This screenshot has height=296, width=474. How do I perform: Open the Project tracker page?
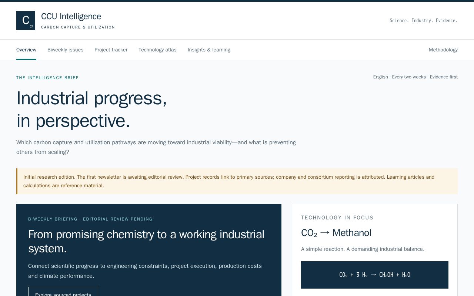(x=111, y=50)
